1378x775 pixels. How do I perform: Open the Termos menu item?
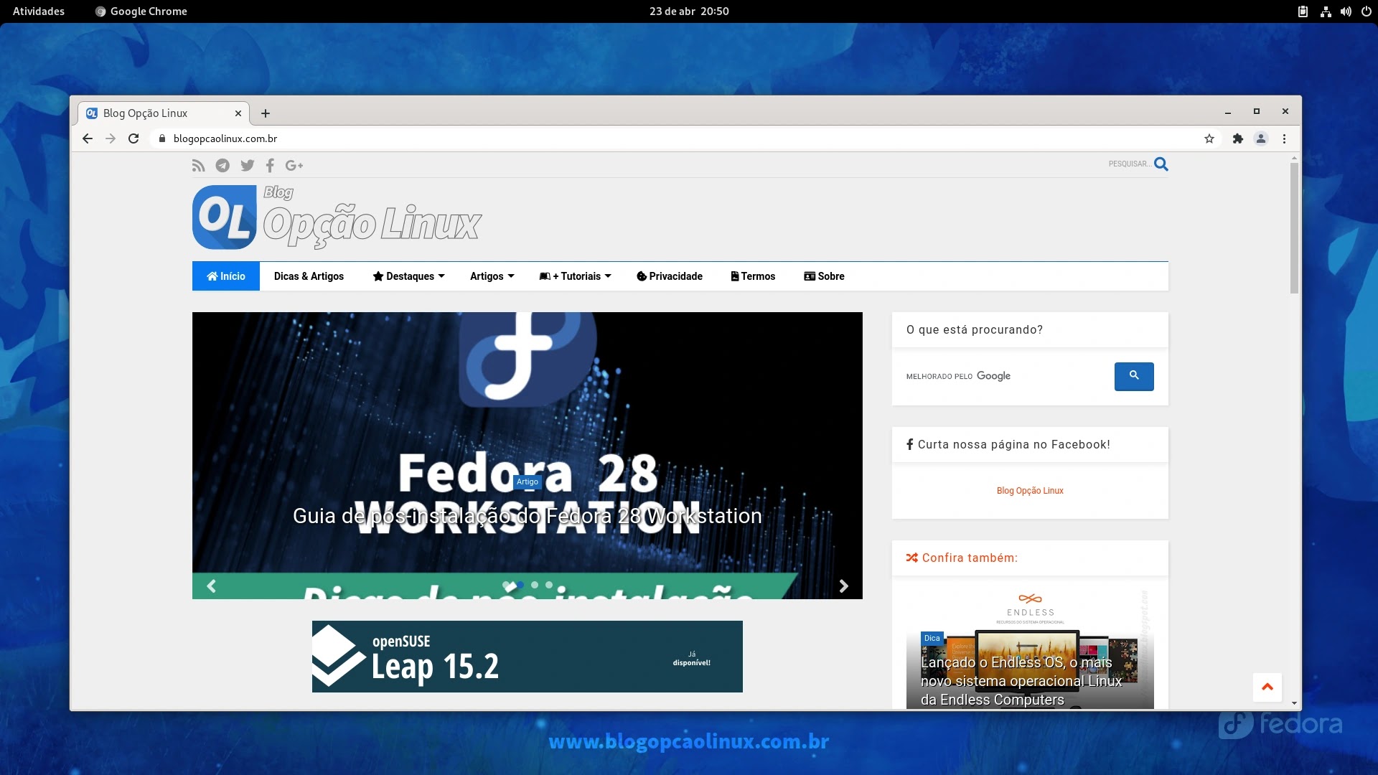[753, 276]
